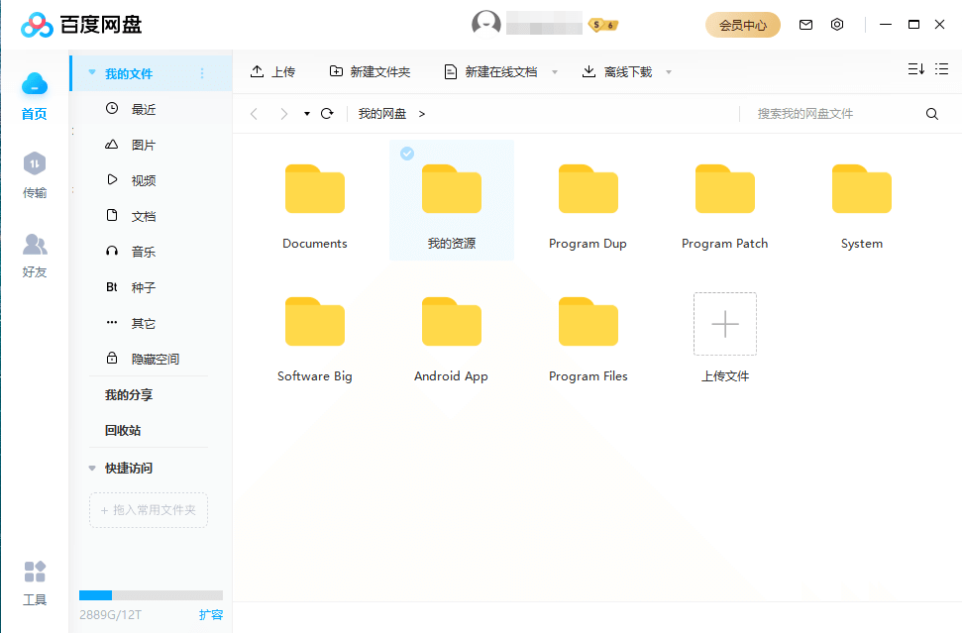Open the 传输 transfer panel icon
Image resolution: width=962 pixels, height=633 pixels.
click(x=35, y=163)
